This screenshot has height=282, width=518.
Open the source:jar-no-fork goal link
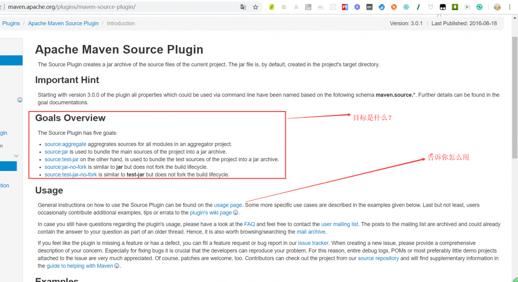(65, 167)
